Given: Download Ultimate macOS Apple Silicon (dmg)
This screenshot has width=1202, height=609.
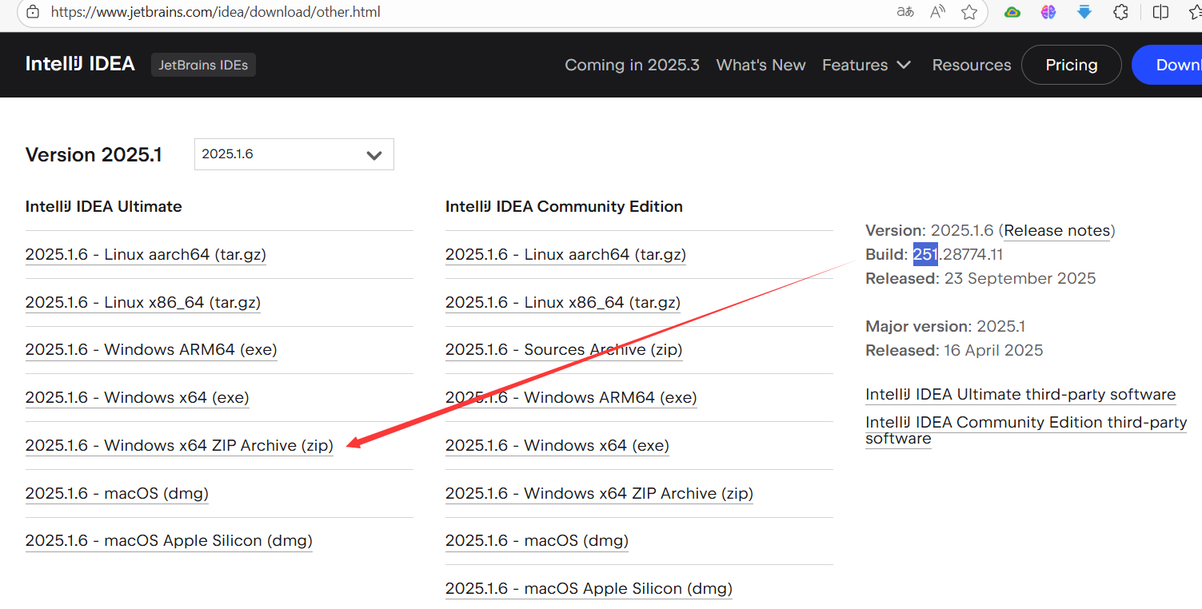Looking at the screenshot, I should [169, 540].
